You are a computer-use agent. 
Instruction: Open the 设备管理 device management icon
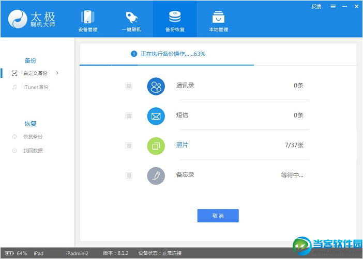pyautogui.click(x=87, y=17)
